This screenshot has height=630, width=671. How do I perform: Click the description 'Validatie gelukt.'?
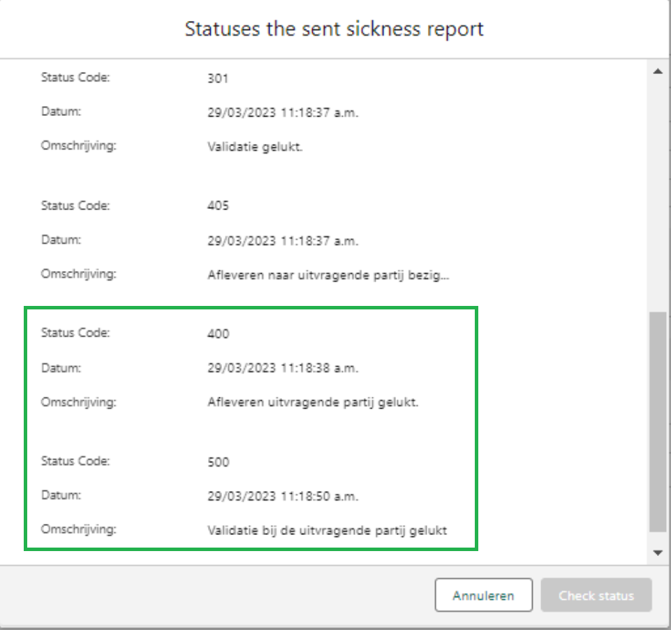[255, 147]
